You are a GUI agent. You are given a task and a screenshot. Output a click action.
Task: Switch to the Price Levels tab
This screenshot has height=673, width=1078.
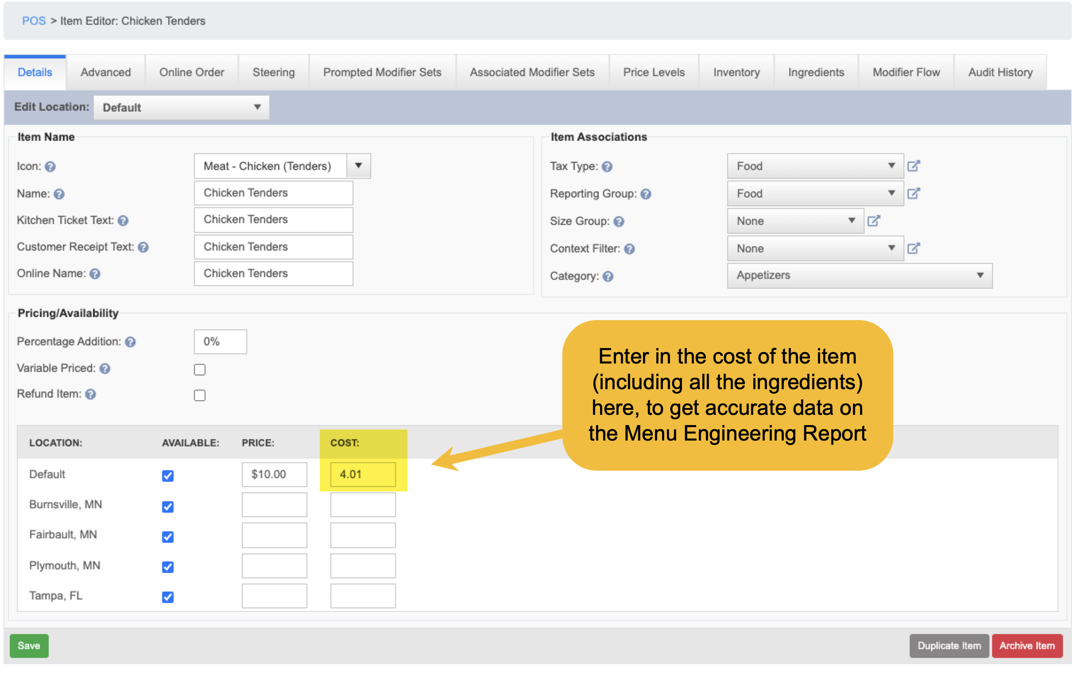654,73
